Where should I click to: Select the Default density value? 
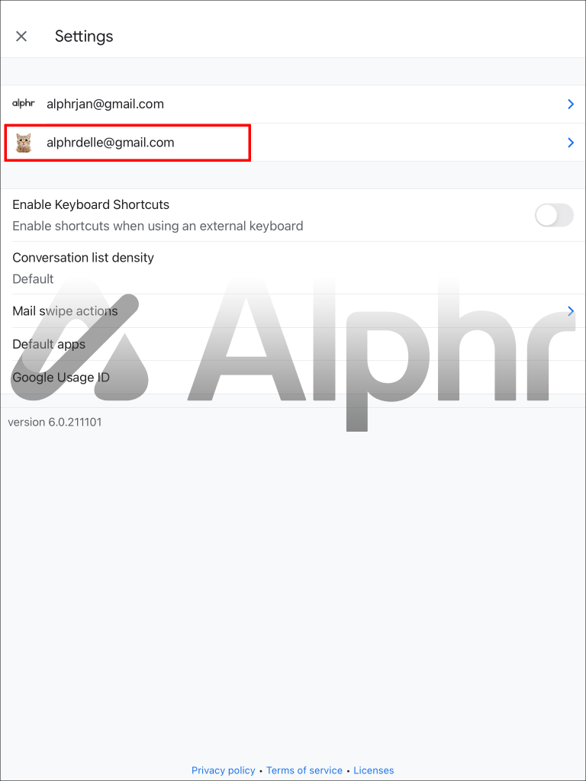pyautogui.click(x=33, y=279)
